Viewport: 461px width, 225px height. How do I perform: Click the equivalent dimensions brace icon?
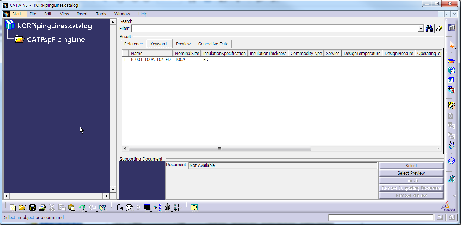[x=178, y=207]
